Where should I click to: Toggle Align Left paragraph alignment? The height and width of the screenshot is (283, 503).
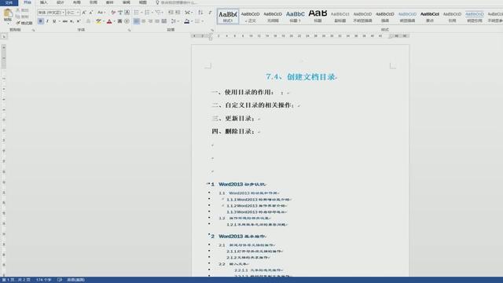[136, 21]
